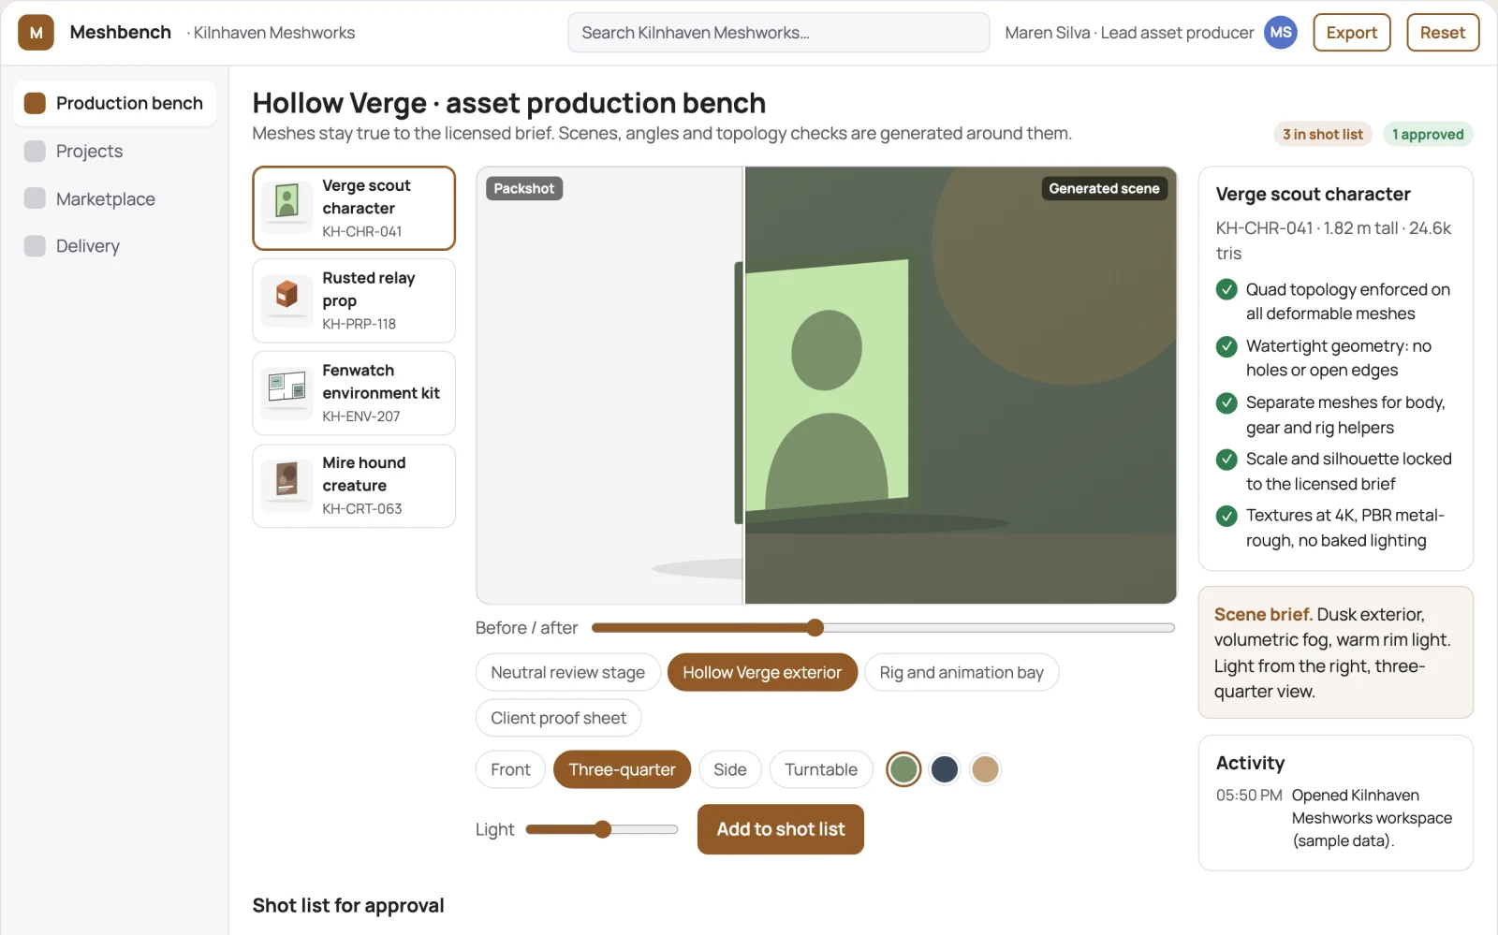1498x935 pixels.
Task: Click the Watertight geometry check icon
Action: pyautogui.click(x=1226, y=346)
